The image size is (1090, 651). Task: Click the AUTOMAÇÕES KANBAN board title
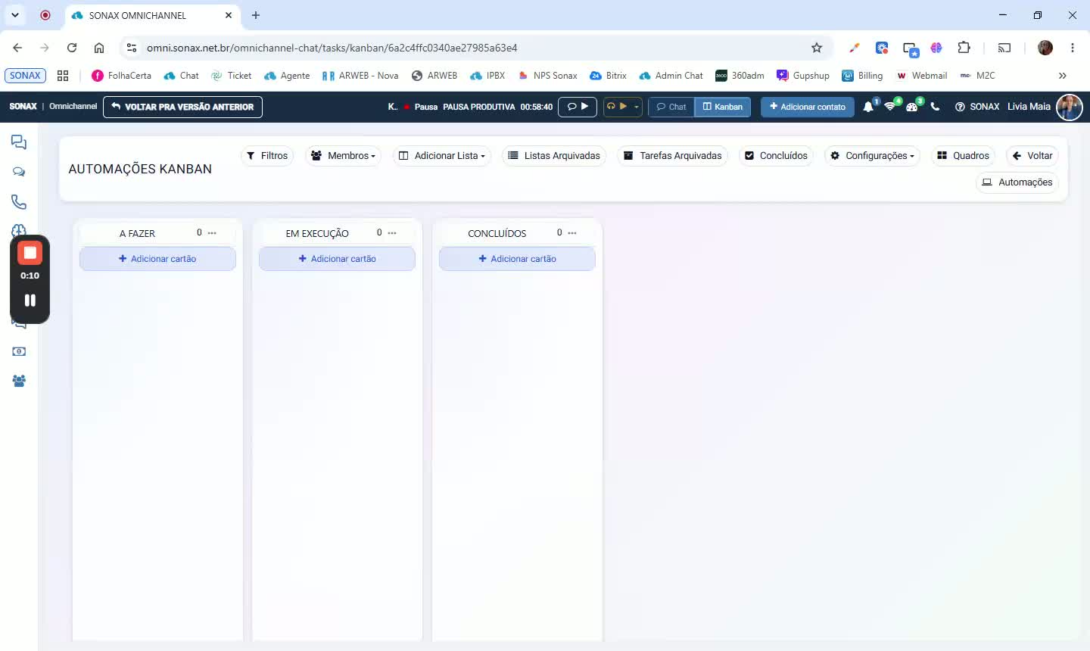(x=140, y=170)
